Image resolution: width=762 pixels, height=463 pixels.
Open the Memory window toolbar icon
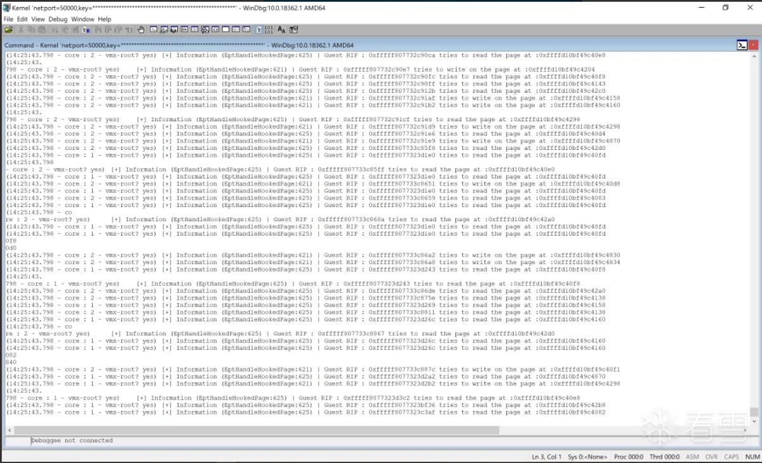[x=194, y=30]
